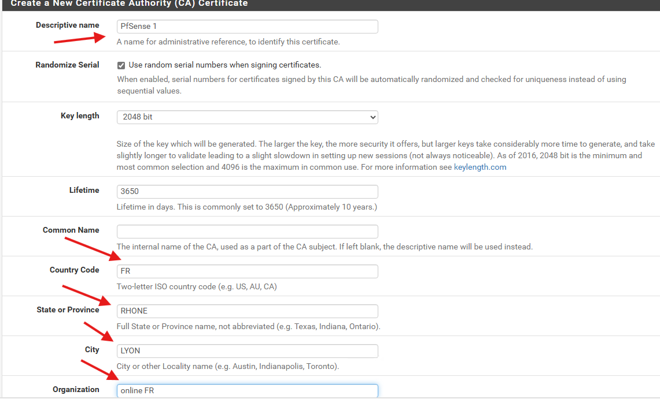
Task: Click the 'Randomize Serial' label
Action: pos(67,65)
